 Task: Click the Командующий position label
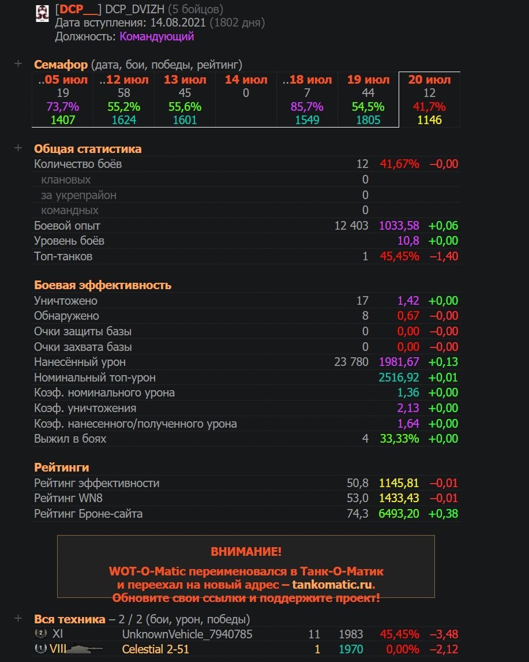[156, 36]
